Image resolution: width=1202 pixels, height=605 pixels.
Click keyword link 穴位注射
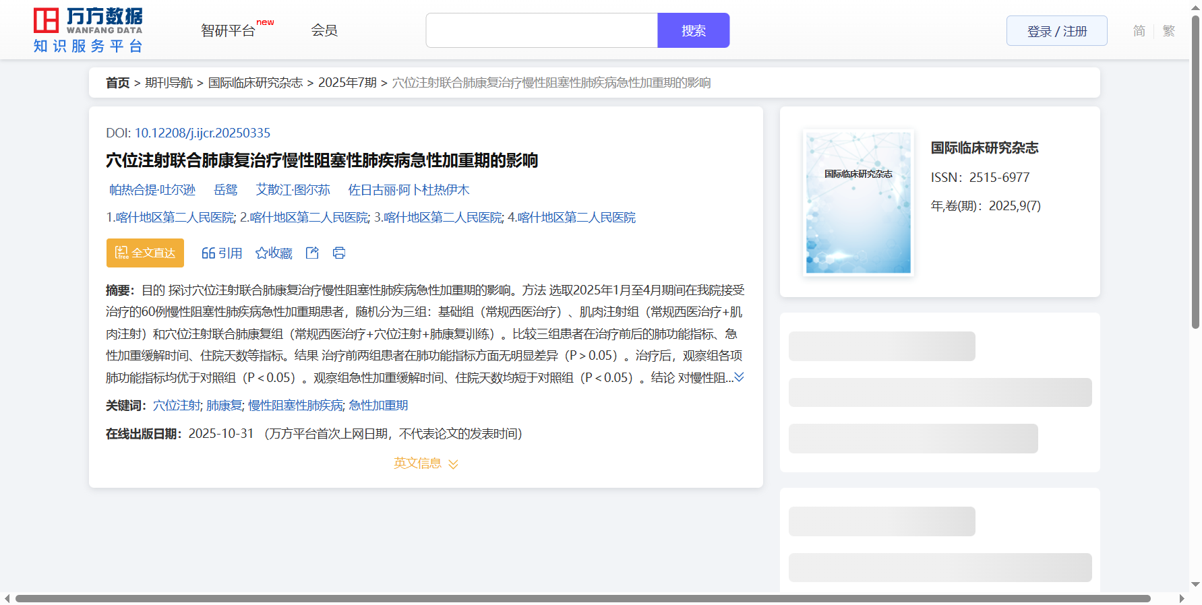[177, 406]
